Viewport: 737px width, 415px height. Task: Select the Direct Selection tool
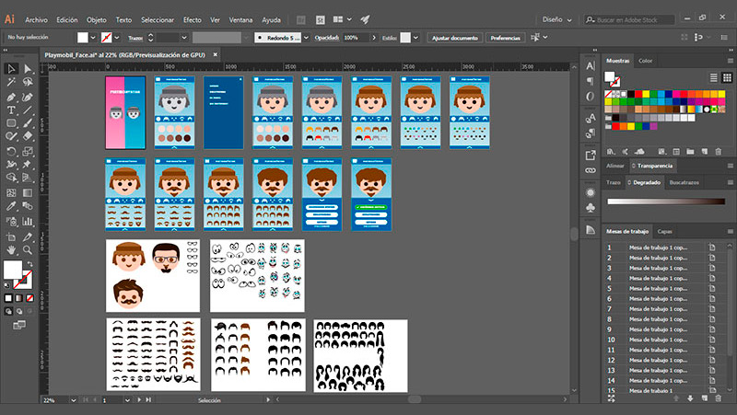[27, 69]
